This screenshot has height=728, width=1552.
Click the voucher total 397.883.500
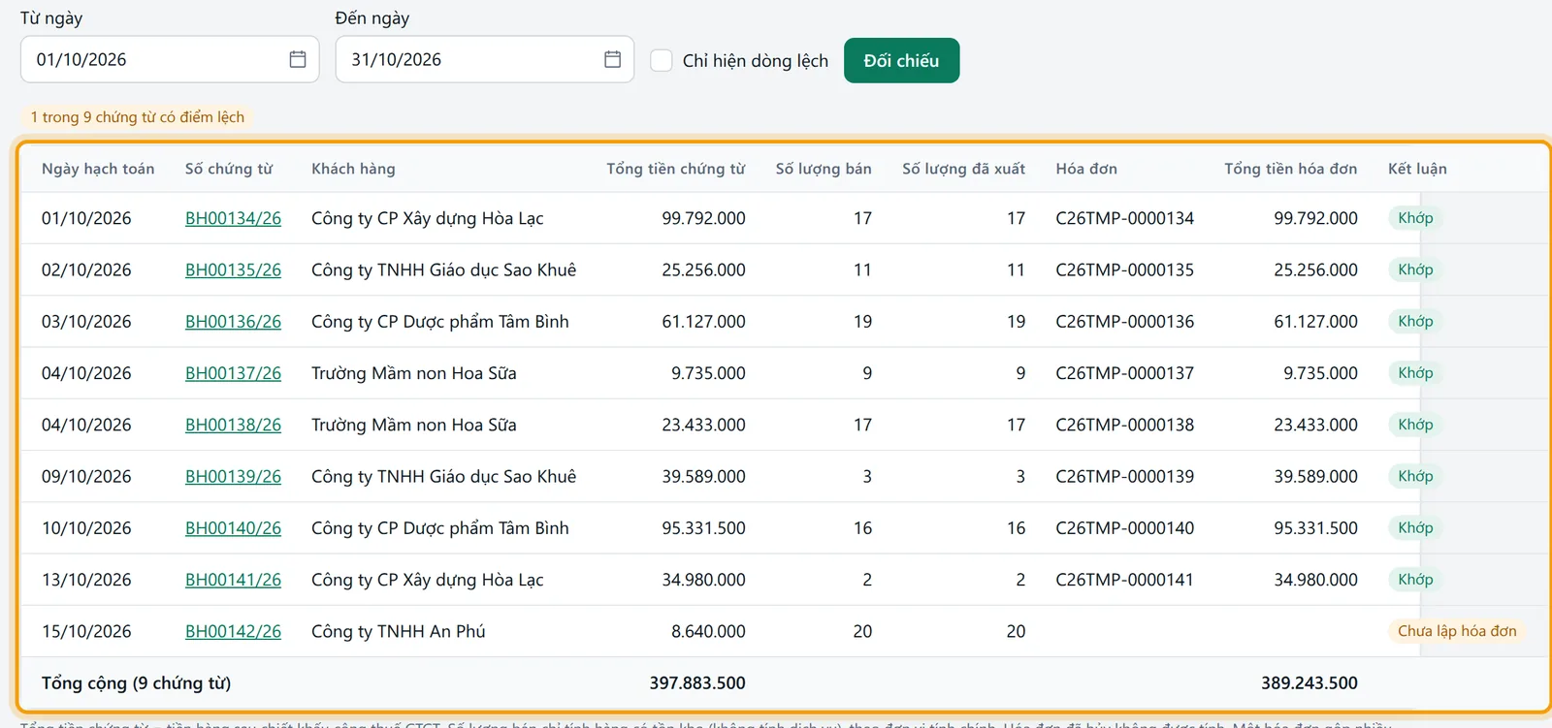(x=697, y=683)
